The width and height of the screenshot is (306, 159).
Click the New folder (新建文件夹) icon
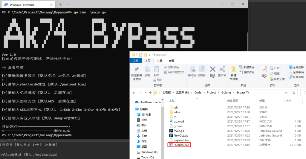233,69
